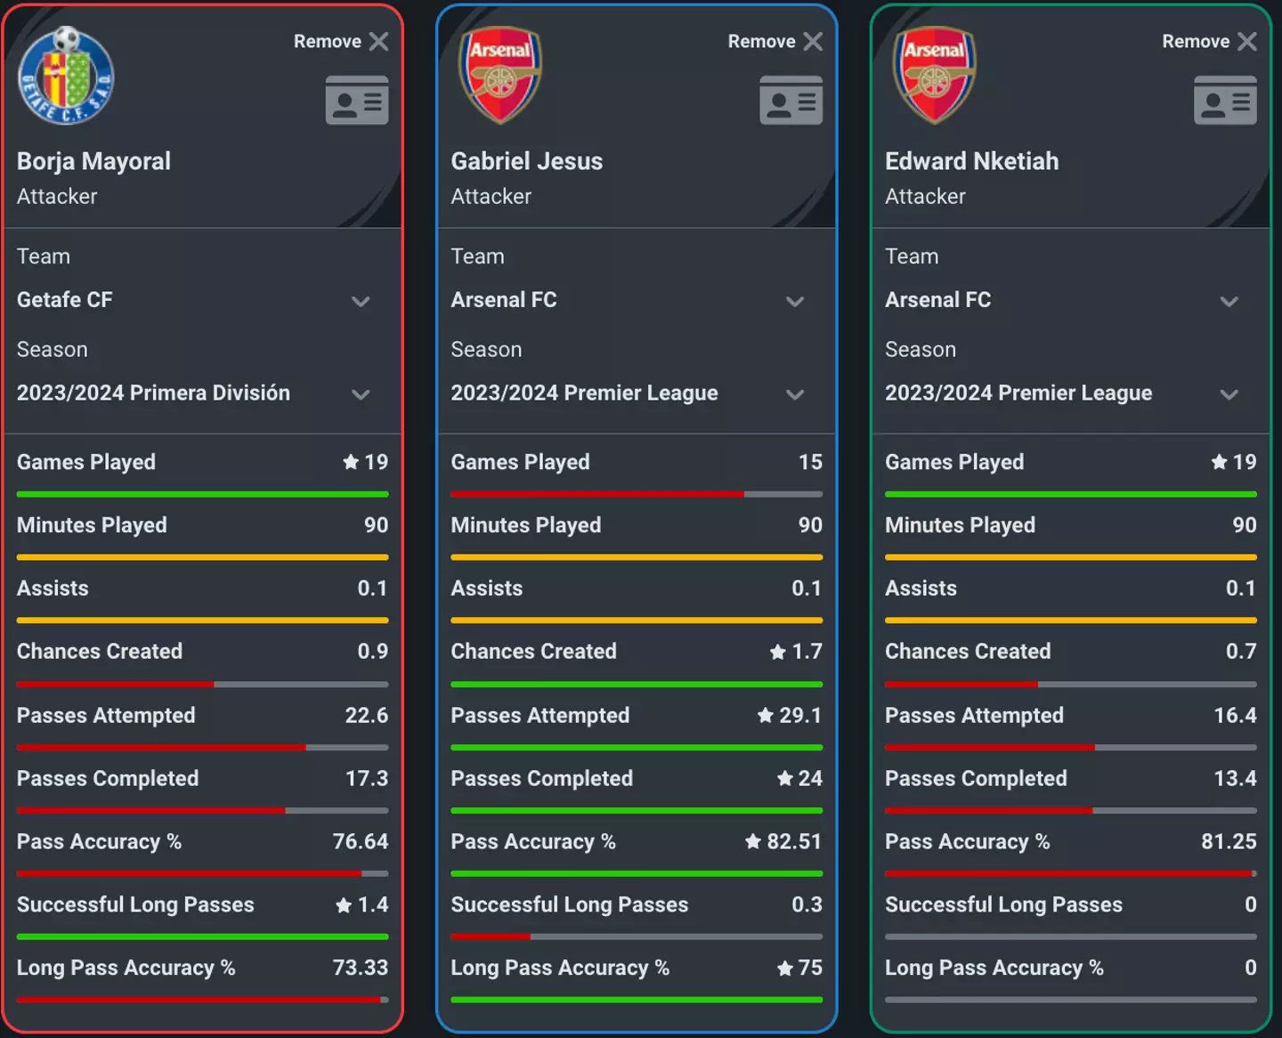1282x1038 pixels.
Task: Open 2023/2024 Primera División season dropdown
Action: (x=361, y=394)
